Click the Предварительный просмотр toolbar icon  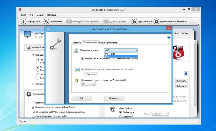click(69, 22)
